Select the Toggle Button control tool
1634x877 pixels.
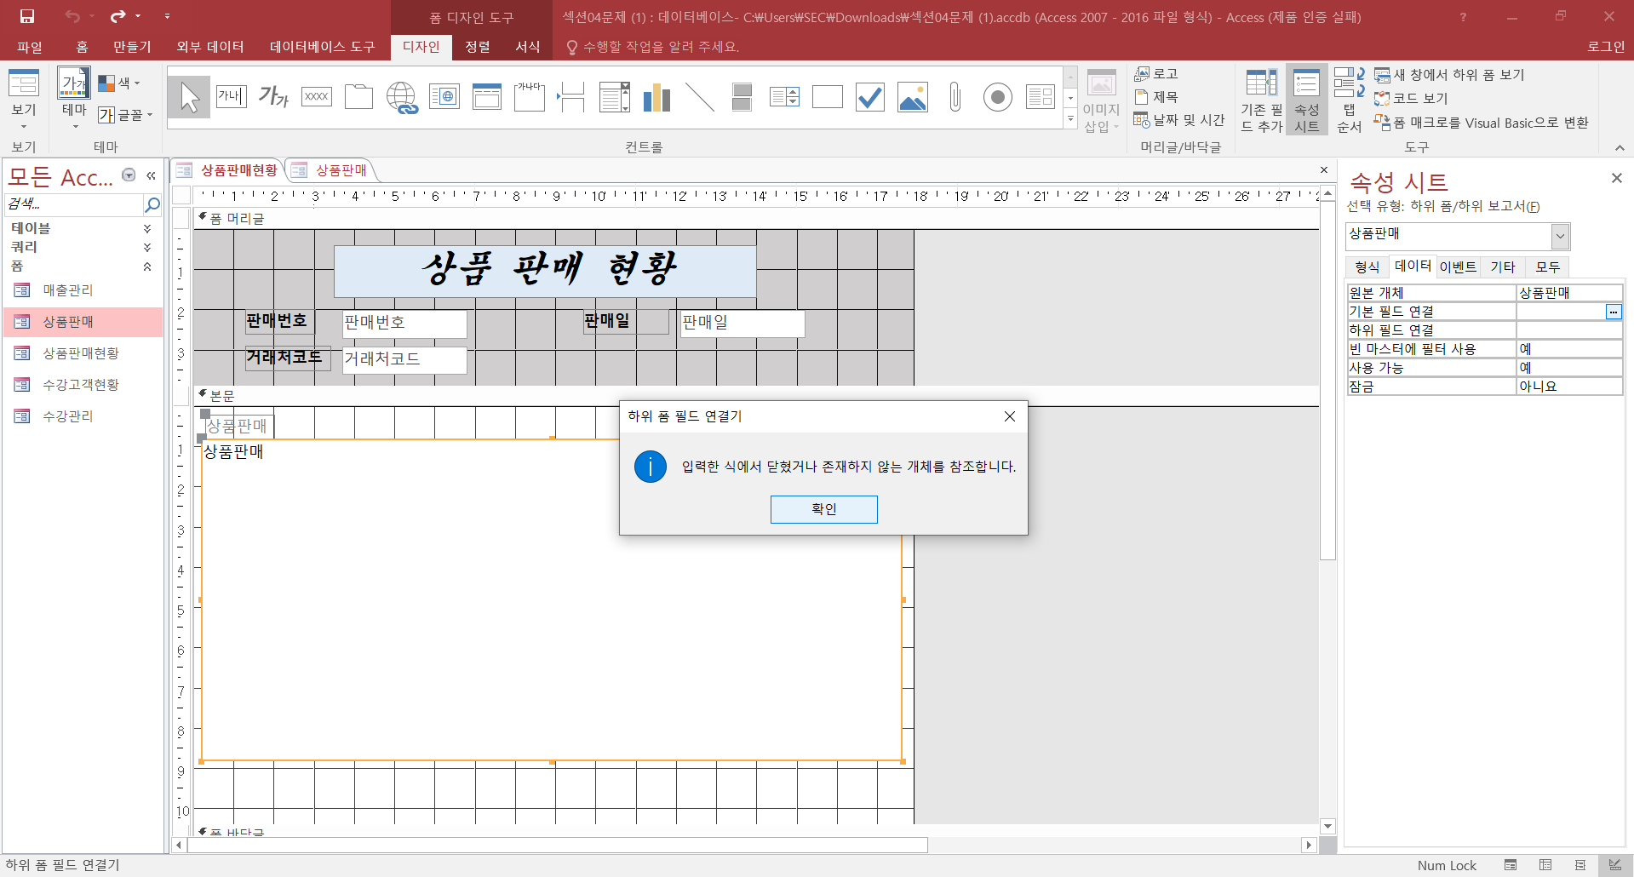[742, 97]
